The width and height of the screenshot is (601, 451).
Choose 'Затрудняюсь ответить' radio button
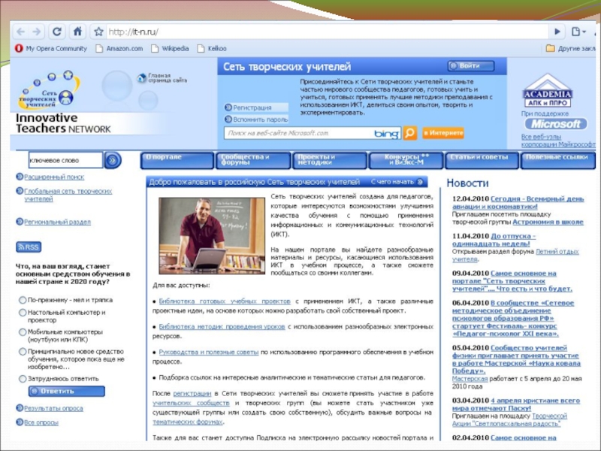[22, 379]
